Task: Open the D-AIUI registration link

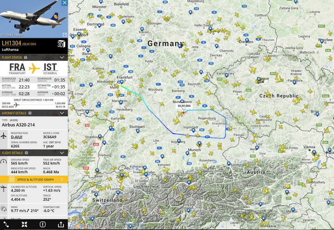Action: point(17,137)
